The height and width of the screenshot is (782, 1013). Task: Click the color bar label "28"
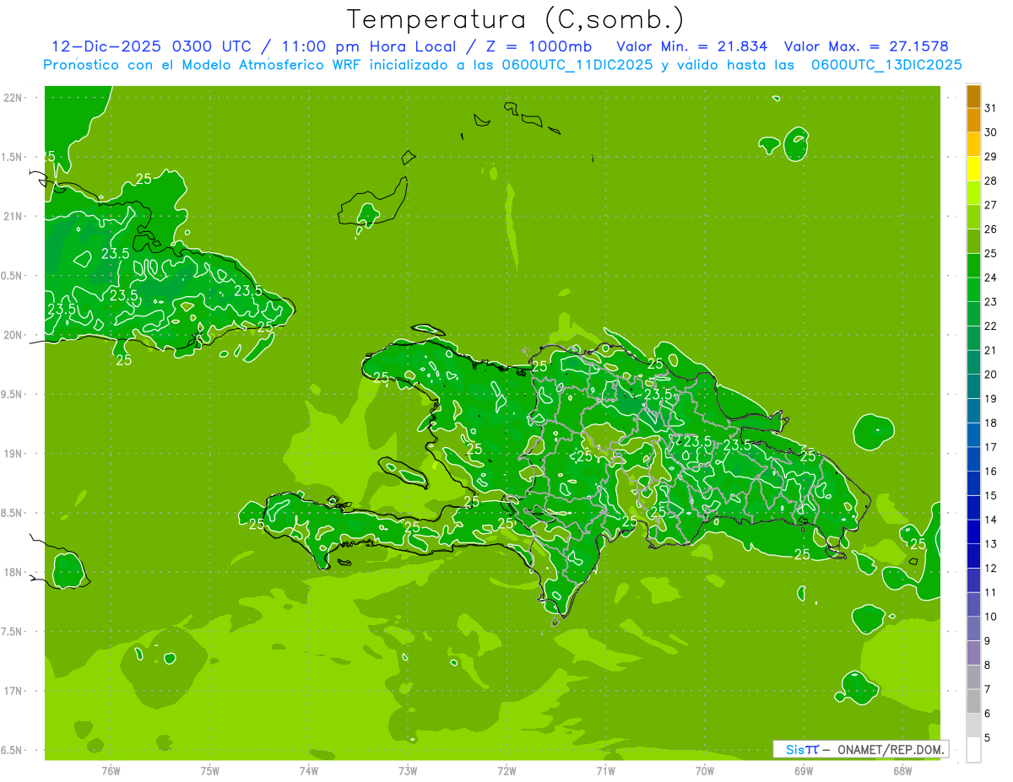(990, 180)
